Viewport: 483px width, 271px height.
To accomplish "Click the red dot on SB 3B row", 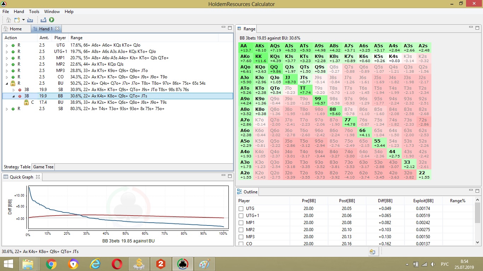I will click(x=20, y=90).
